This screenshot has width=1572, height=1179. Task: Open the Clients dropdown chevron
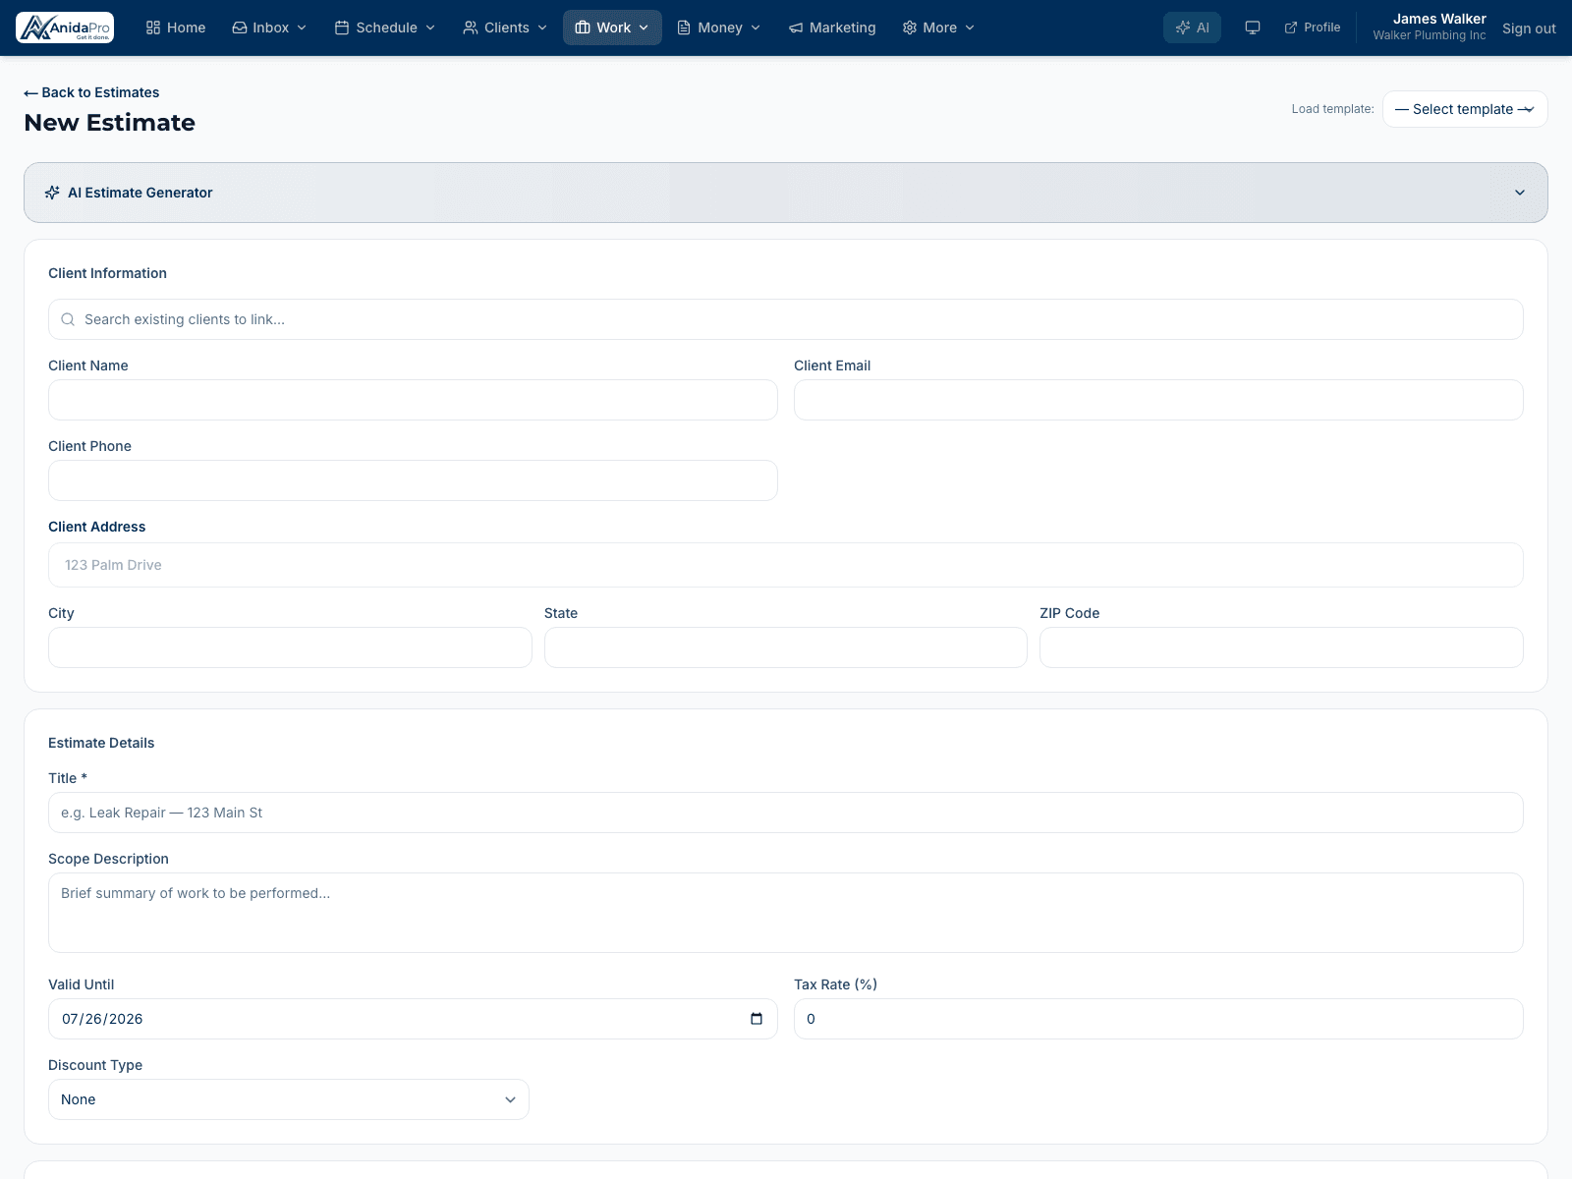click(542, 28)
